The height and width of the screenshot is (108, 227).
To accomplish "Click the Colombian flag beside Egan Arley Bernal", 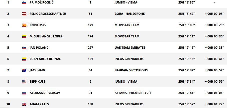I will click(24, 59).
